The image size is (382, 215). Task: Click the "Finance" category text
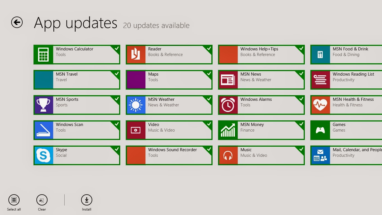pos(247,130)
